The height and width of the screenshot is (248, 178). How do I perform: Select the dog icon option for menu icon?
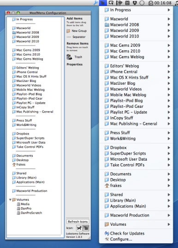[79, 228]
